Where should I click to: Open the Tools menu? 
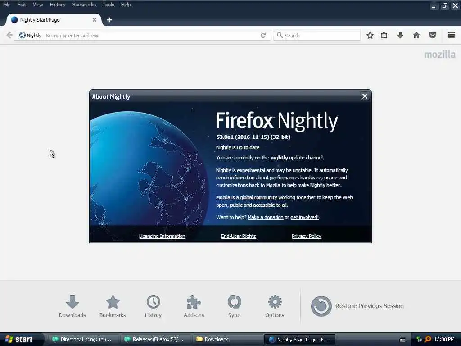click(x=108, y=5)
